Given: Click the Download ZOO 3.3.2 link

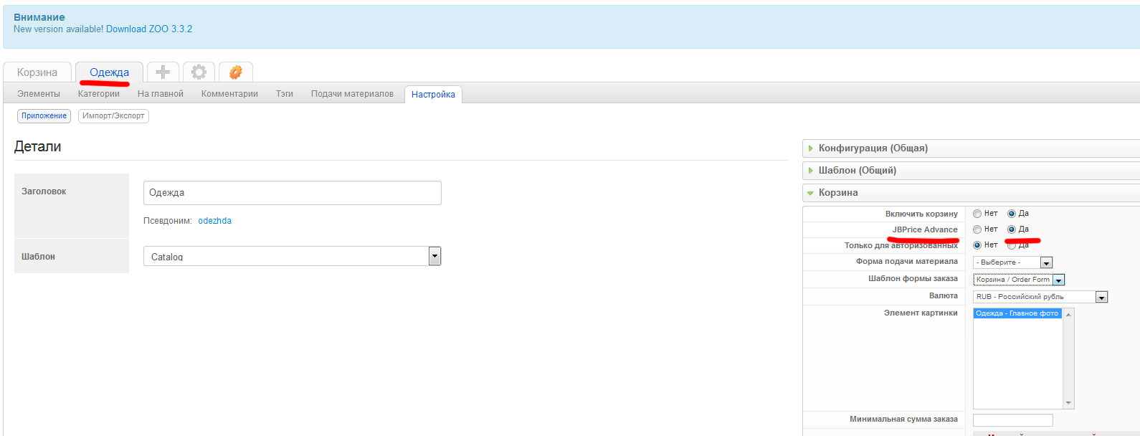Looking at the screenshot, I should (x=149, y=29).
